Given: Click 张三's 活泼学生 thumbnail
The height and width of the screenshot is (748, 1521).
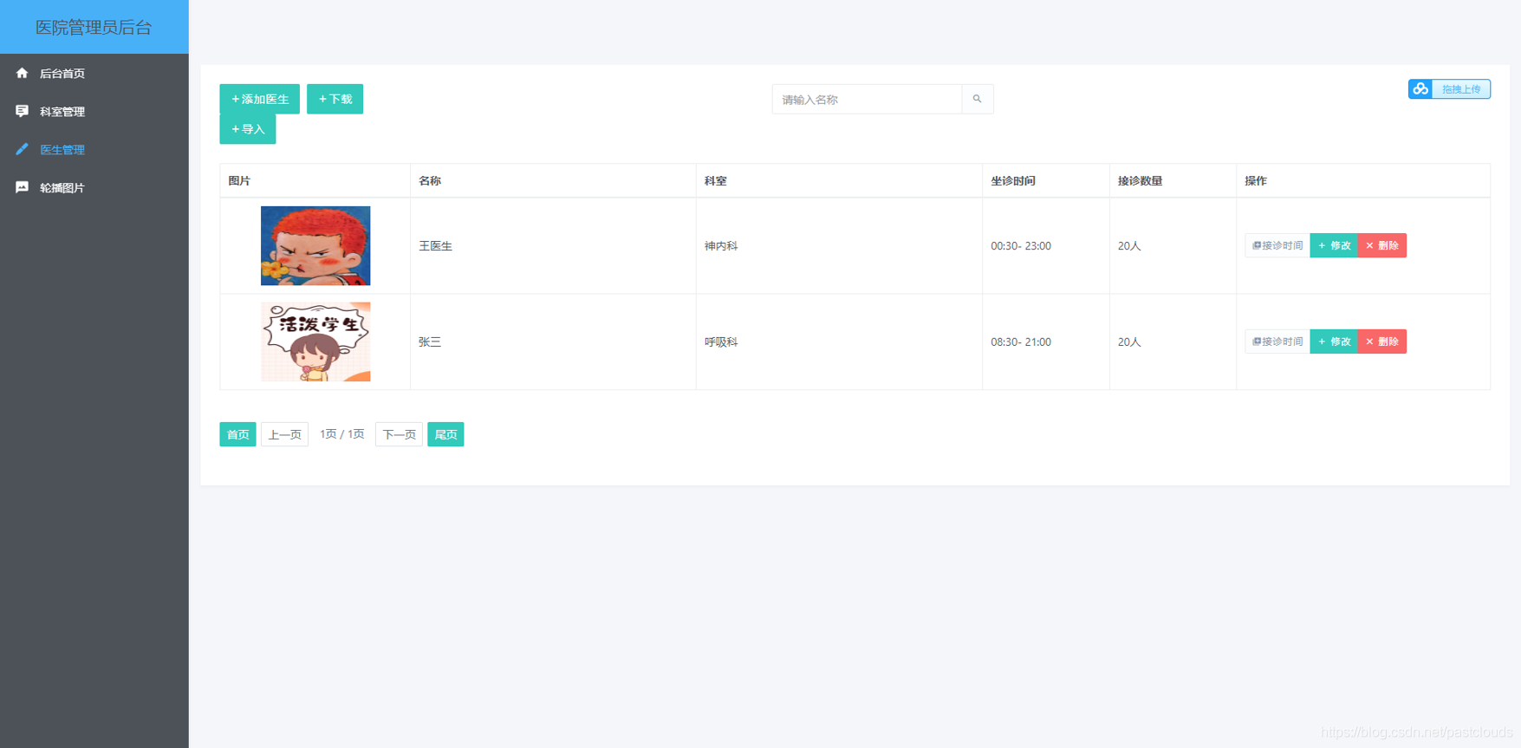Looking at the screenshot, I should pyautogui.click(x=315, y=341).
